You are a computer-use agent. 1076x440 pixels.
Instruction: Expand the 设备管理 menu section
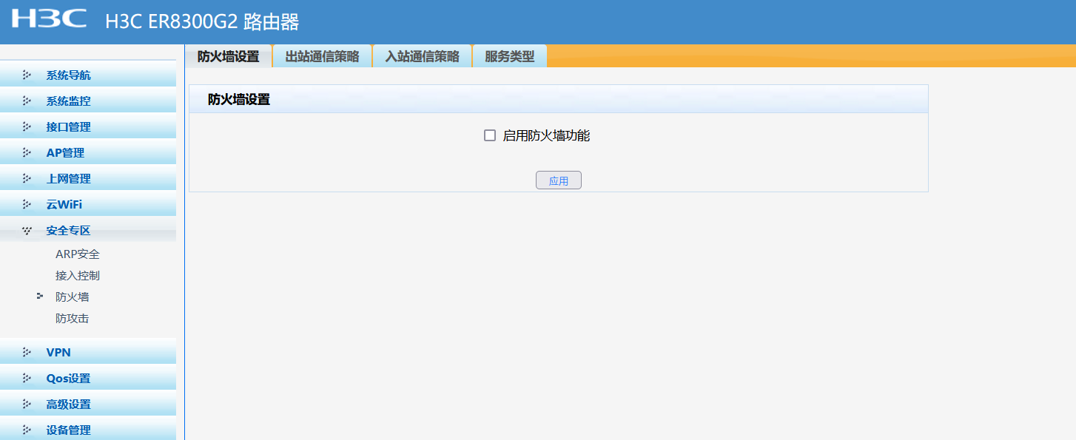pyautogui.click(x=88, y=430)
